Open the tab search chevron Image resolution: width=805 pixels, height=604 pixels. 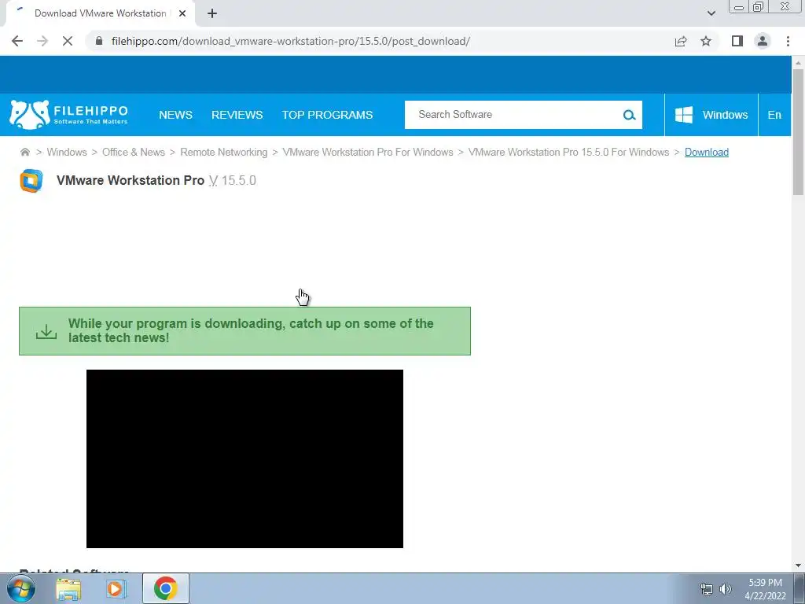[x=711, y=13]
